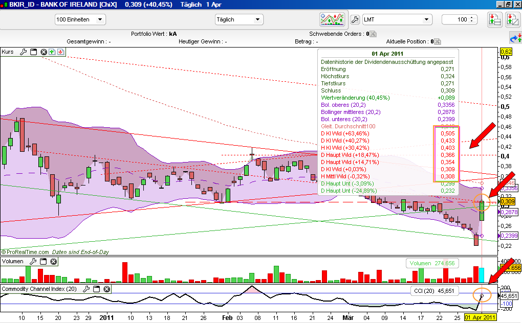Image resolution: width=522 pixels, height=323 pixels.
Task: Click the blue arrow trading panel icon
Action: point(516,38)
